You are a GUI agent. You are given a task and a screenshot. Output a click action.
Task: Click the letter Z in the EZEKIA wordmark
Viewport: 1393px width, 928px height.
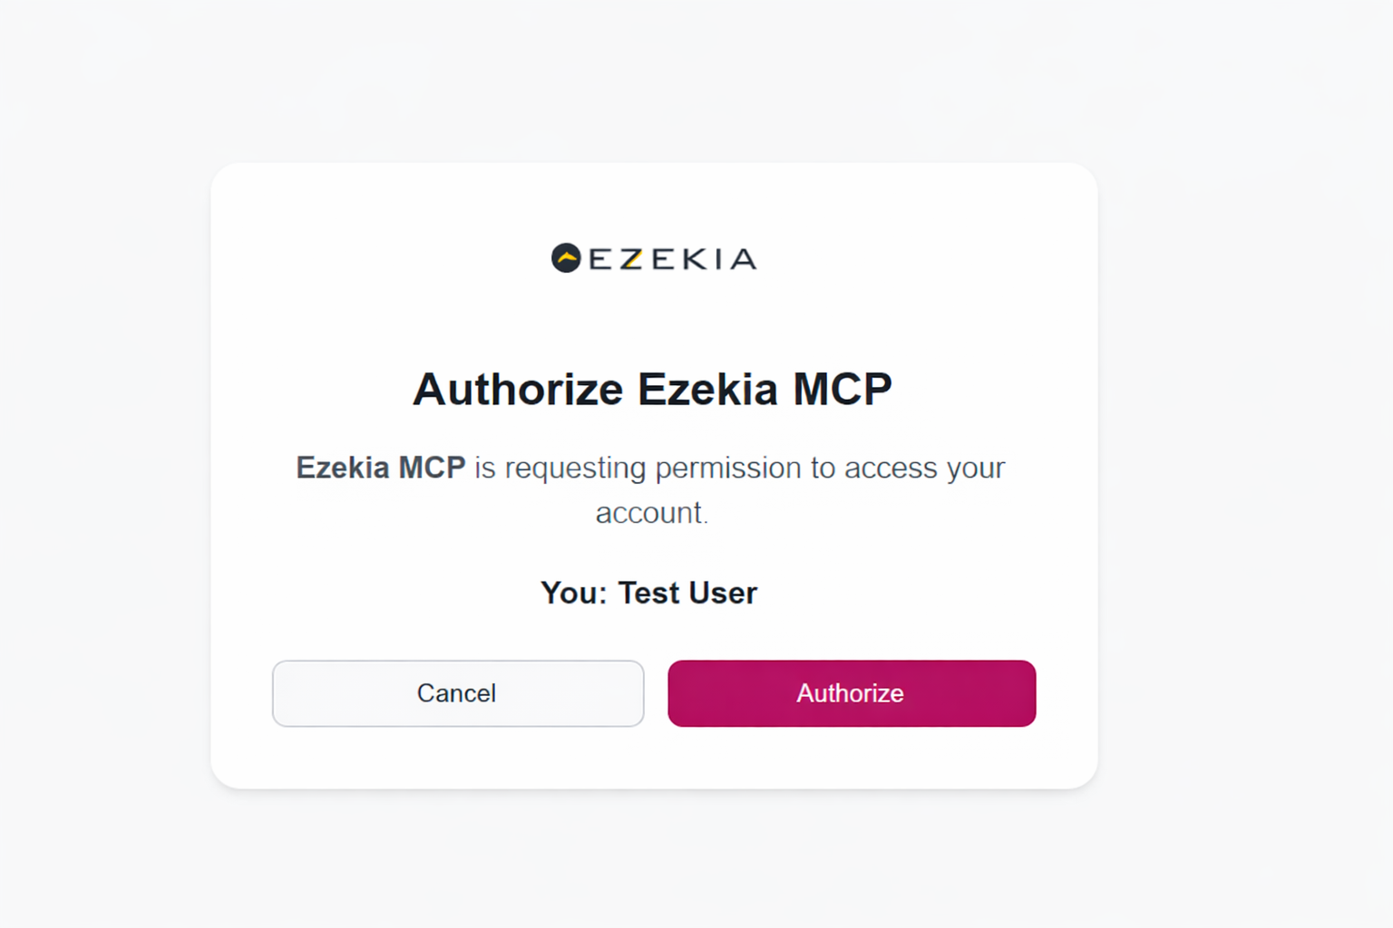(632, 259)
